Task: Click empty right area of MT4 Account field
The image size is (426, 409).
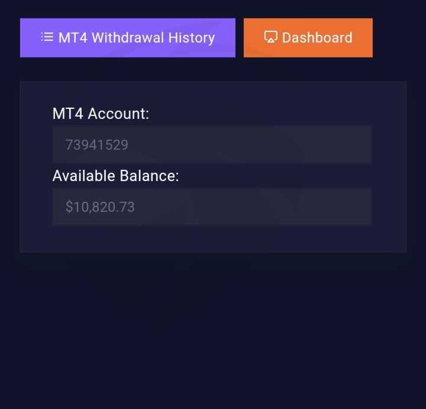Action: (x=272, y=144)
